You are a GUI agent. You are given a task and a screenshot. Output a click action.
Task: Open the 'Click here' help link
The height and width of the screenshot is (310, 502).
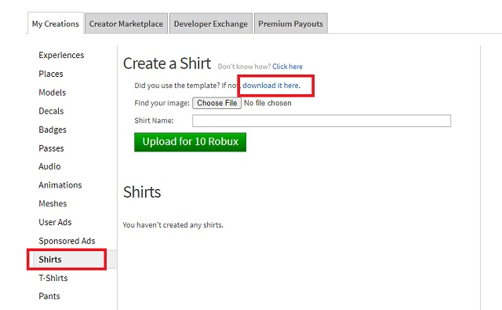(x=287, y=67)
